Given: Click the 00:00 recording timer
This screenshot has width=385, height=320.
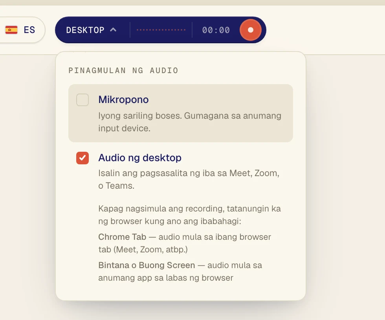Looking at the screenshot, I should pyautogui.click(x=216, y=30).
